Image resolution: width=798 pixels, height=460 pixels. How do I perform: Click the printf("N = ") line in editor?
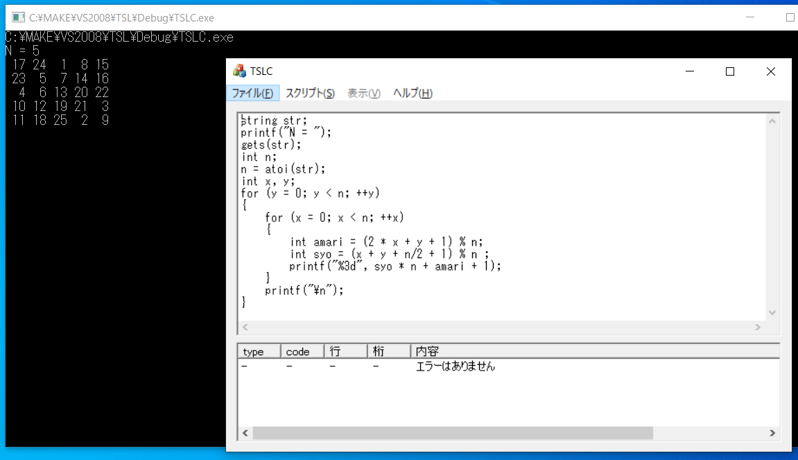click(x=286, y=133)
